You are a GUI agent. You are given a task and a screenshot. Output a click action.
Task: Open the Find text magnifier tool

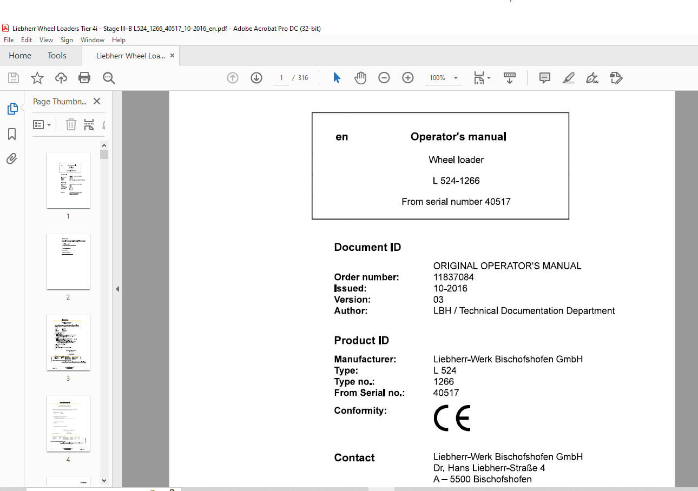click(109, 78)
